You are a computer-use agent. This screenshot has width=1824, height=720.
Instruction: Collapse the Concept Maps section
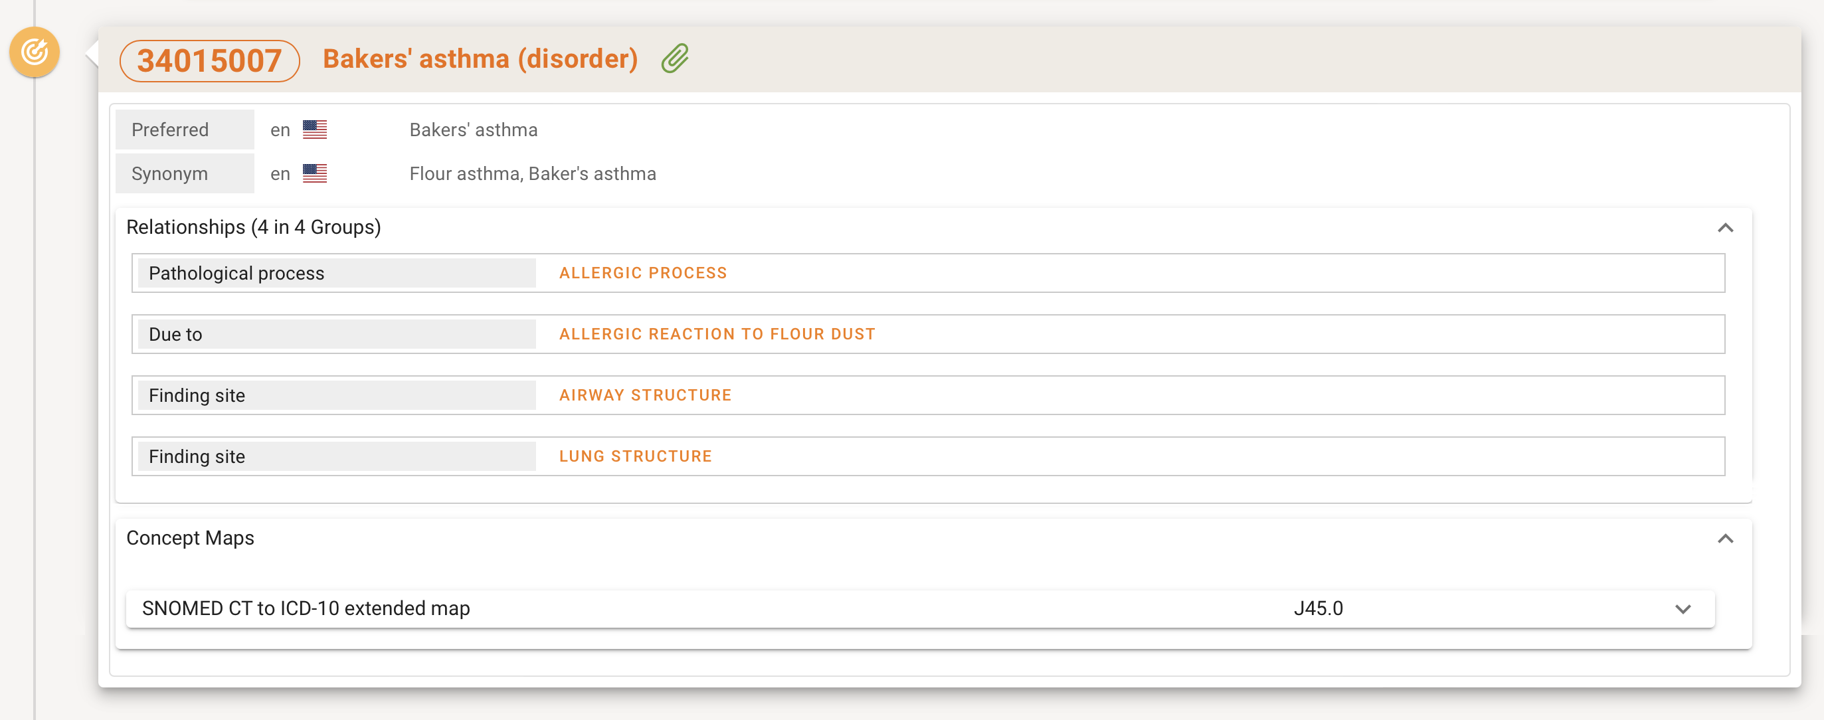(1725, 539)
